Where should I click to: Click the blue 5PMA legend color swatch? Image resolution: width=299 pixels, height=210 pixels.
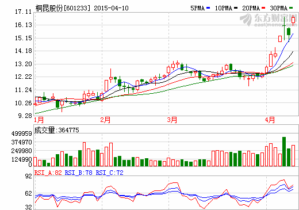(208, 8)
